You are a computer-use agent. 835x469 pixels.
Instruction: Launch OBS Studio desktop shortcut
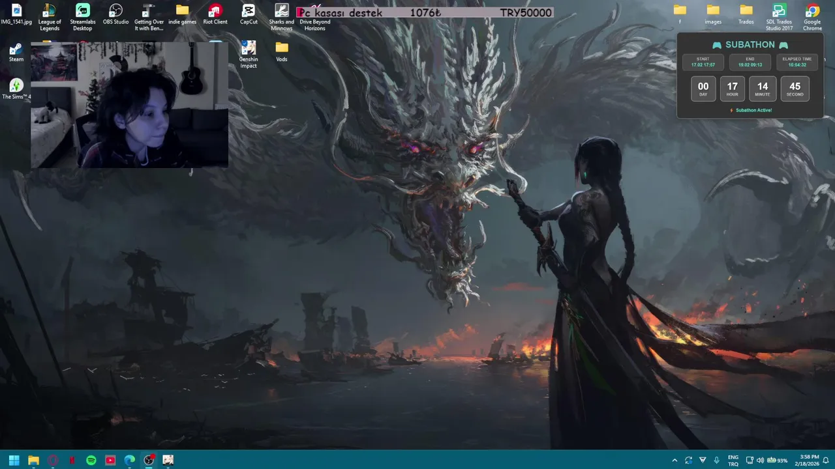point(115,16)
